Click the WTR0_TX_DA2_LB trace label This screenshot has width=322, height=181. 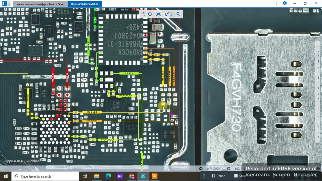92,112
